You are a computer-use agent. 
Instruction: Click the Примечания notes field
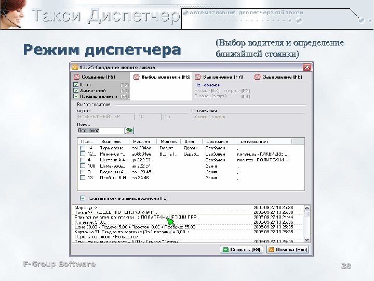pyautogui.click(x=248, y=117)
